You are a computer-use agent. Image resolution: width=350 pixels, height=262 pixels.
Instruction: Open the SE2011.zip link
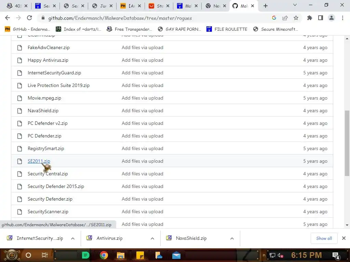39,161
